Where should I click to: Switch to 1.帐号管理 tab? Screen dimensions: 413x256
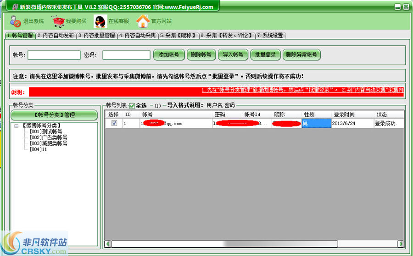click(20, 35)
